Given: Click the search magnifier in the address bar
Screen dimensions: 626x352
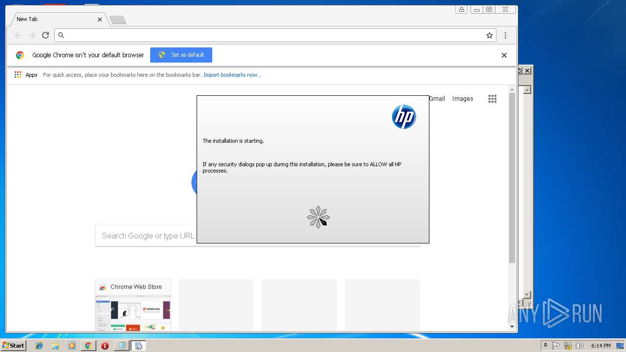Looking at the screenshot, I should pyautogui.click(x=61, y=35).
